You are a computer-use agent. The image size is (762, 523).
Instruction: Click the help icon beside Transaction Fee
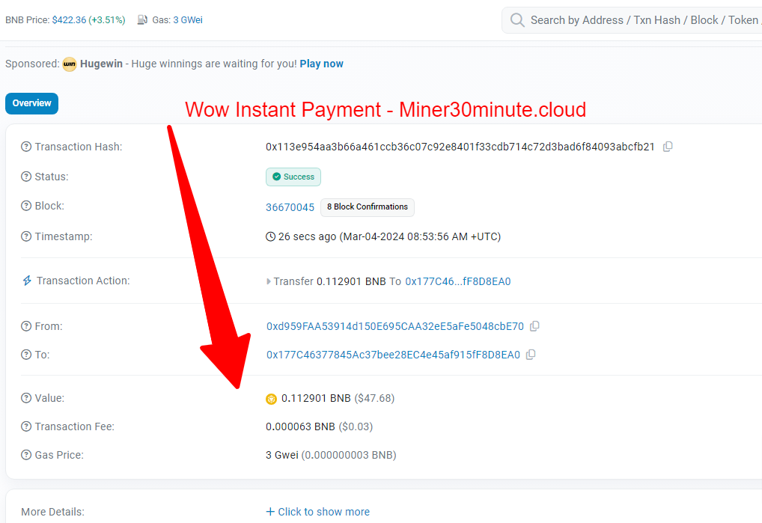click(26, 426)
